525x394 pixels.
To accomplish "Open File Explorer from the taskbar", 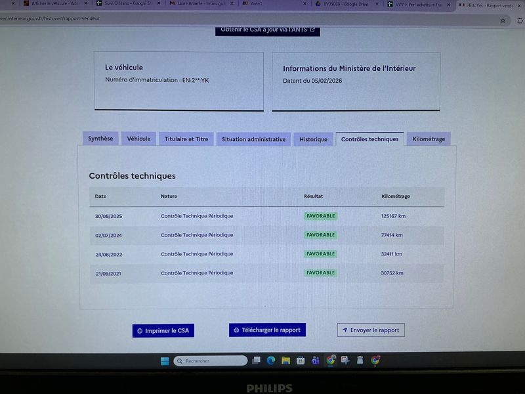I will [285, 361].
